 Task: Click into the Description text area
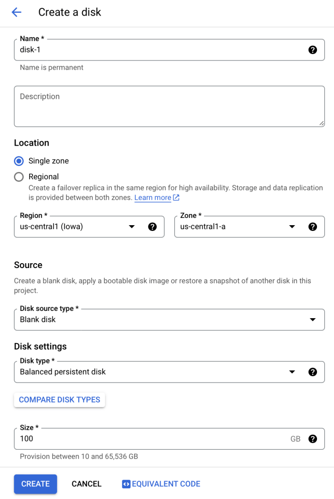[x=169, y=106]
